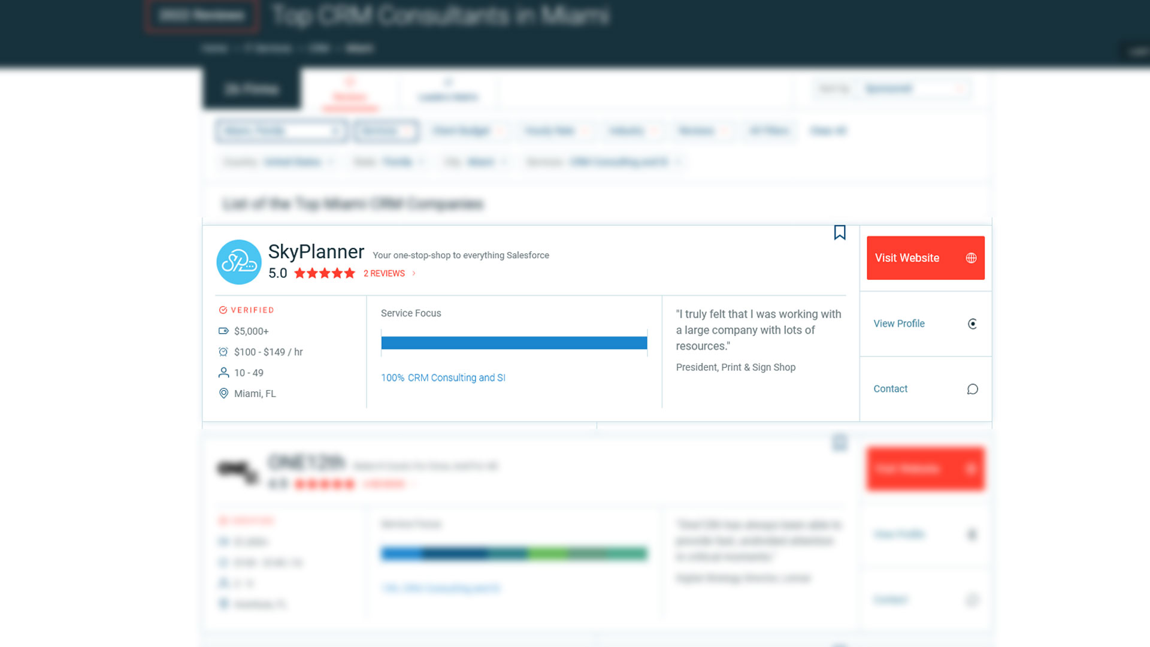Viewport: 1150px width, 647px height.
Task: Click the SkyPlanner company logo icon
Action: (x=238, y=261)
